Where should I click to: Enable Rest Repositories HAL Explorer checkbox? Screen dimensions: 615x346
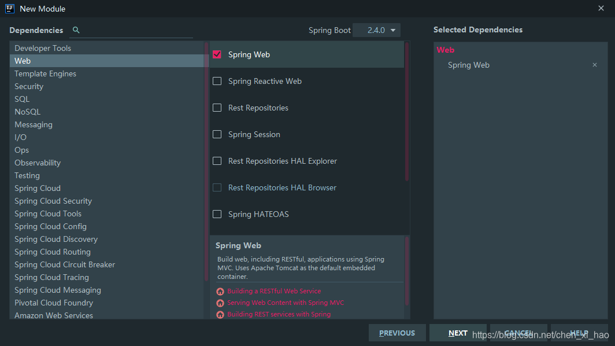coord(217,161)
